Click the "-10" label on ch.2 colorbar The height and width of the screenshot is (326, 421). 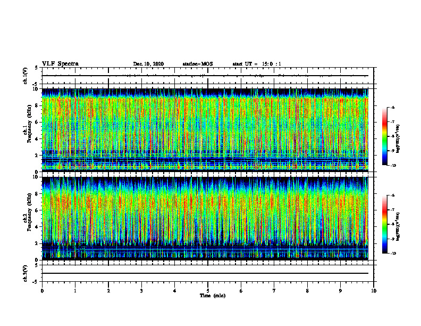coord(393,254)
